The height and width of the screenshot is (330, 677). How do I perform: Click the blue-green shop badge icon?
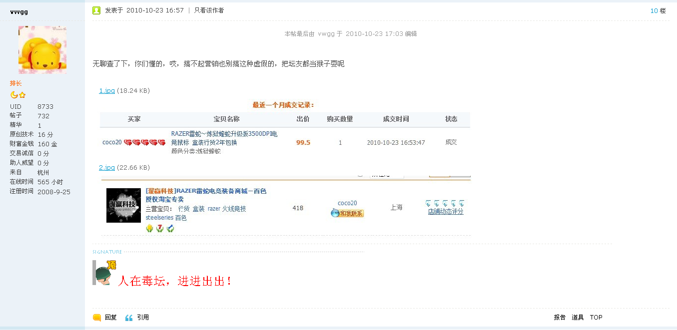coord(170,229)
